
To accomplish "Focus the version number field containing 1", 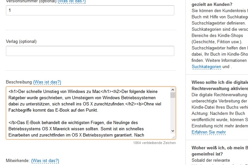I will (90, 10).
